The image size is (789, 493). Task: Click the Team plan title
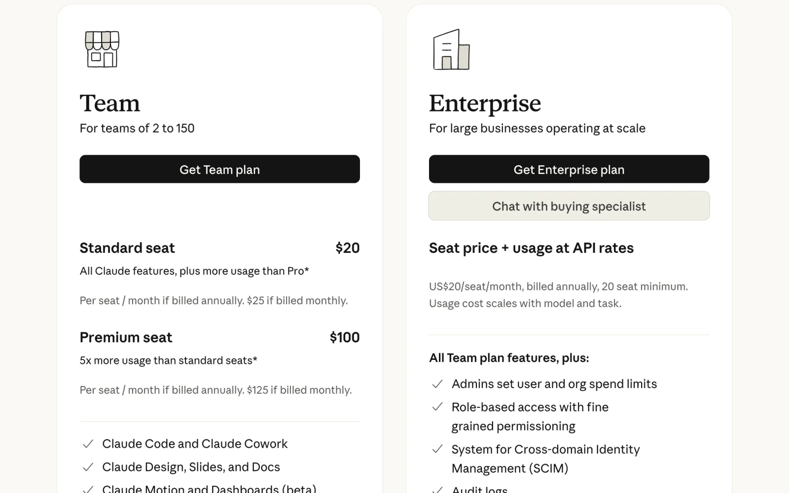coord(110,103)
